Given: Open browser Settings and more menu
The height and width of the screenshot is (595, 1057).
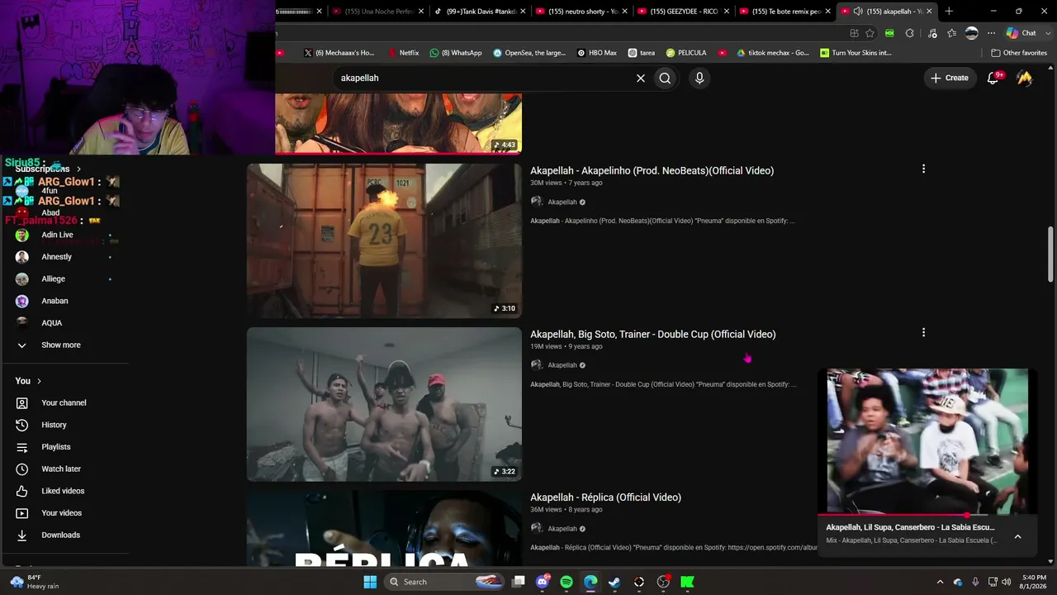Looking at the screenshot, I should pyautogui.click(x=992, y=33).
